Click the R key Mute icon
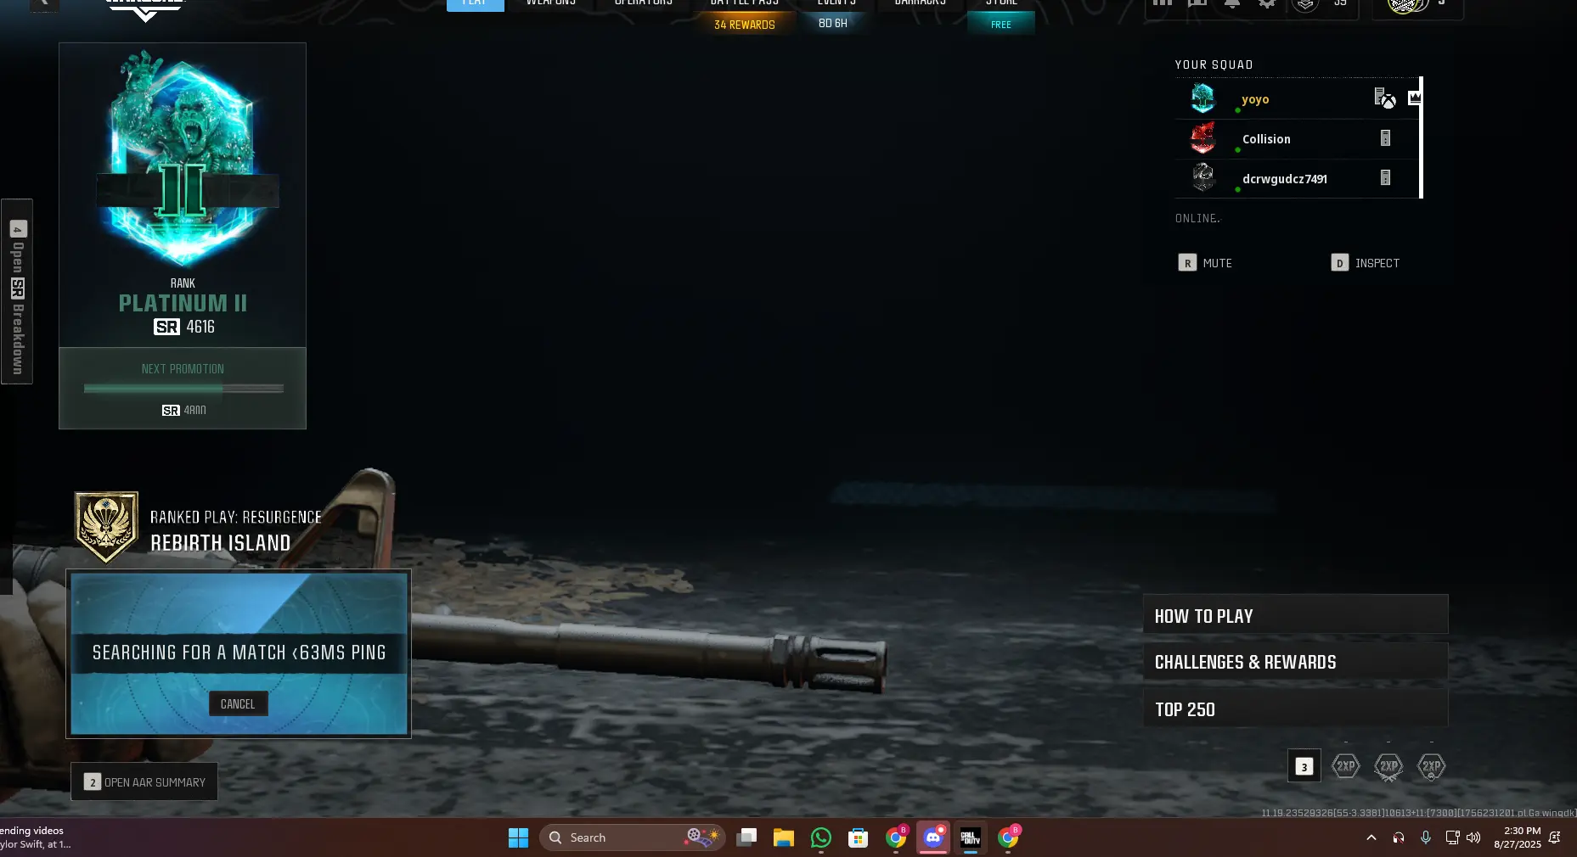The height and width of the screenshot is (857, 1577). click(1187, 263)
